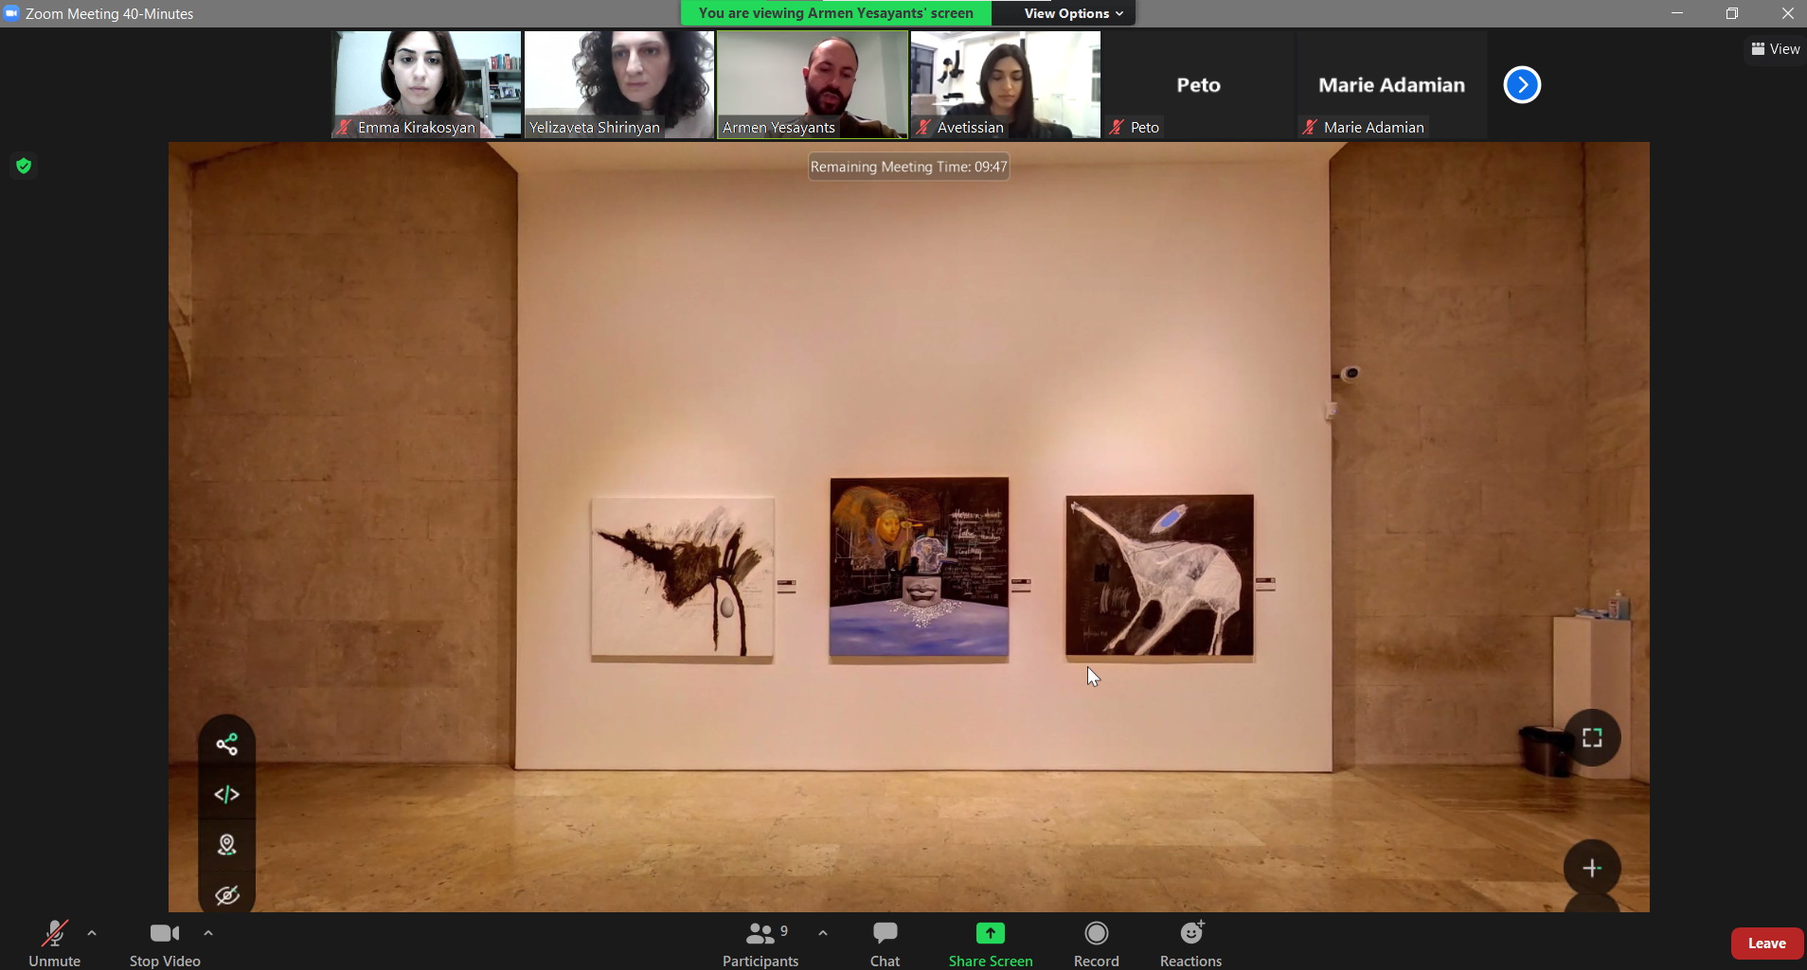This screenshot has width=1807, height=970.
Task: Open audio settings arrow beside Unmute
Action: tap(92, 933)
